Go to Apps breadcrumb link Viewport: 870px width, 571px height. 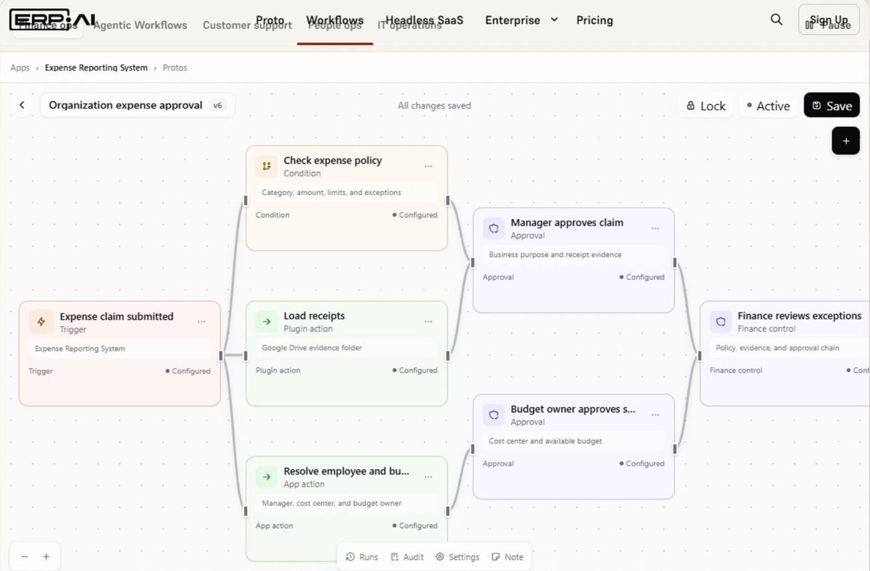[20, 67]
